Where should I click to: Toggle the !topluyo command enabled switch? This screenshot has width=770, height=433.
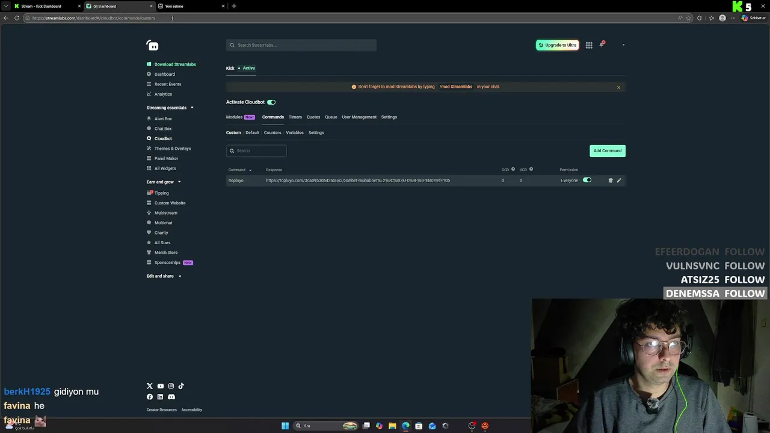tap(587, 180)
